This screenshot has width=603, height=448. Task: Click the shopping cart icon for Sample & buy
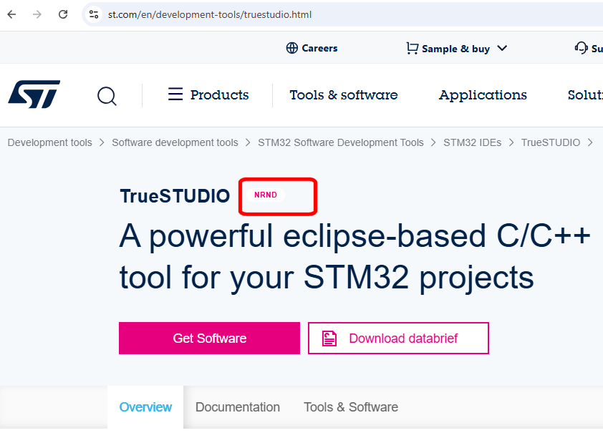point(411,48)
